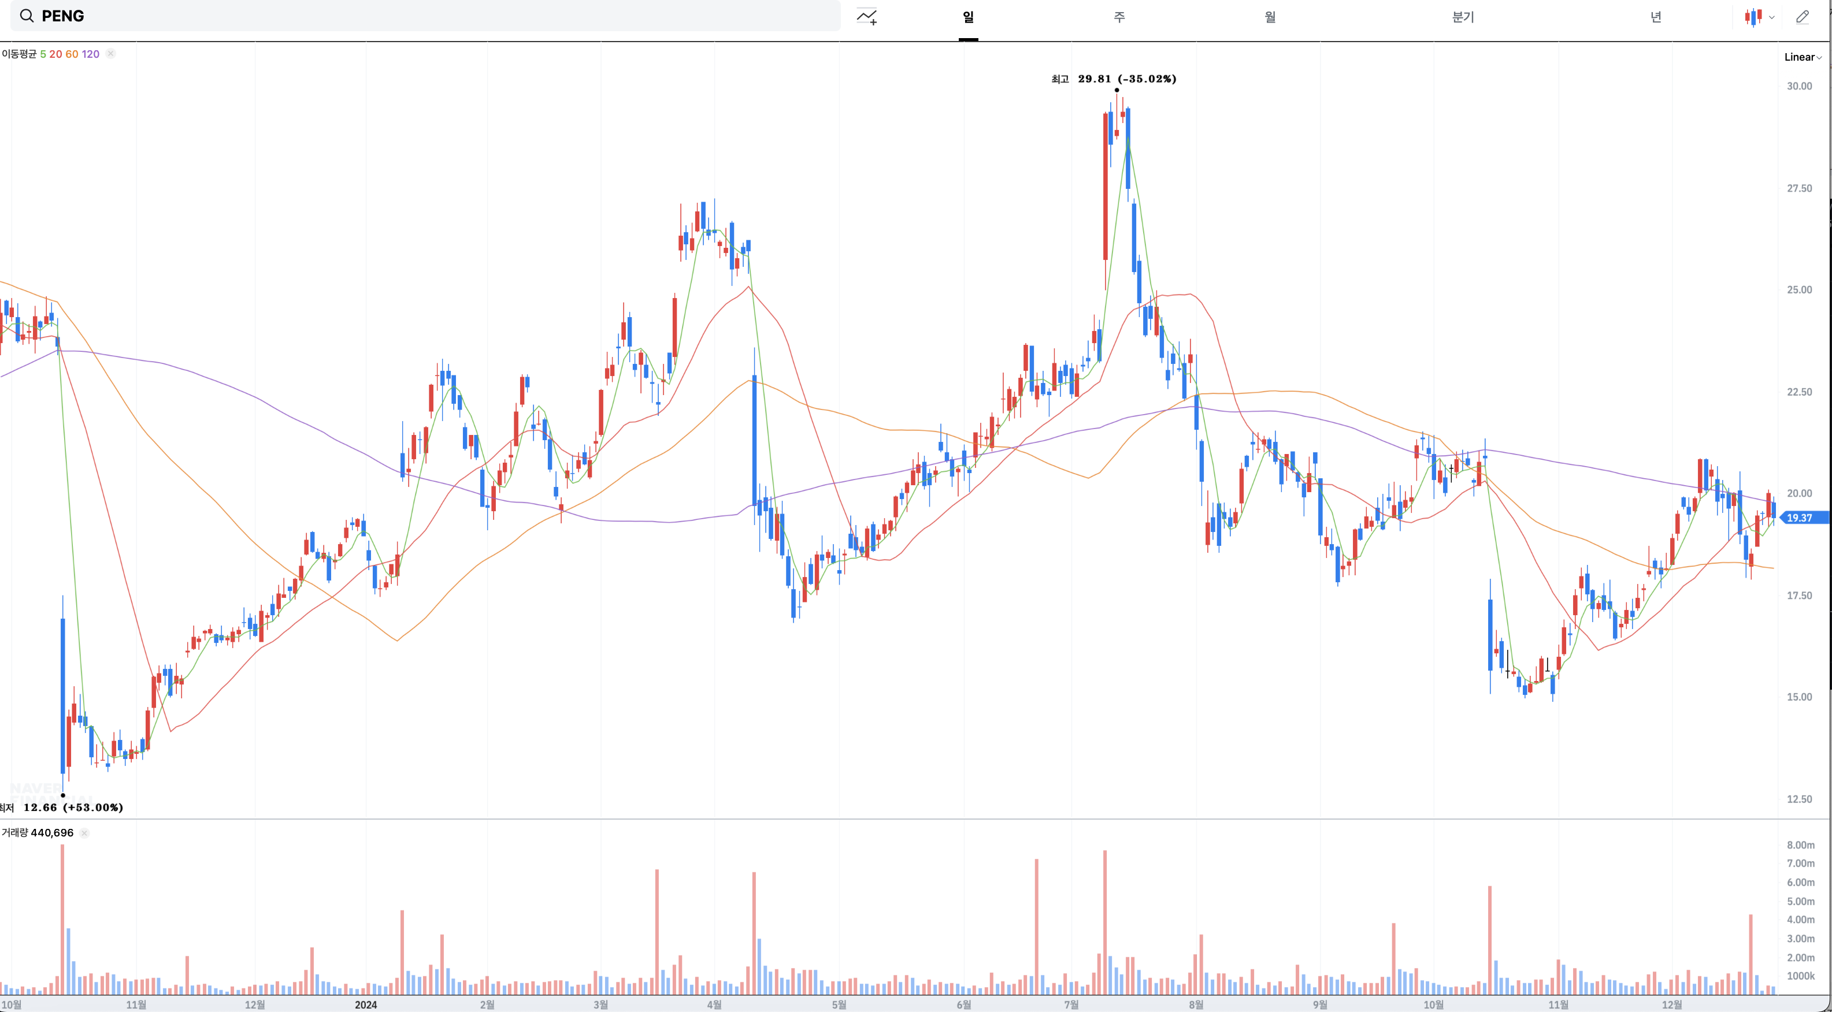This screenshot has width=1832, height=1012.
Task: Click the purple 120-day average number
Action: (90, 54)
